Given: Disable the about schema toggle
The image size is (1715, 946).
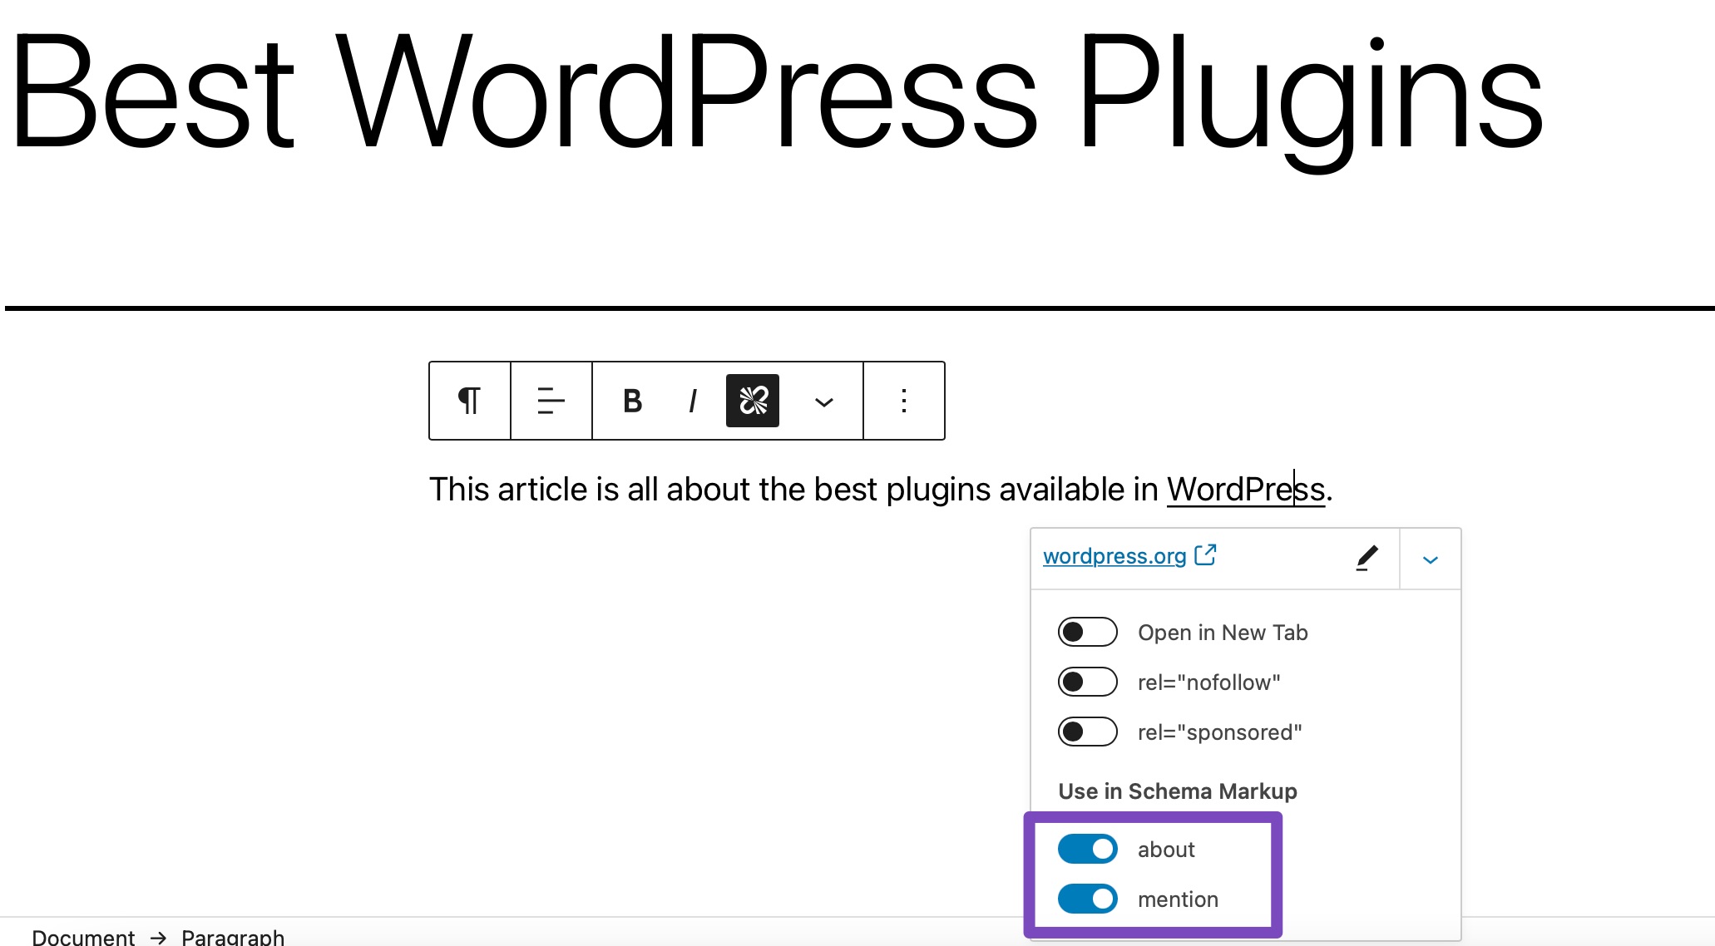Looking at the screenshot, I should tap(1087, 849).
